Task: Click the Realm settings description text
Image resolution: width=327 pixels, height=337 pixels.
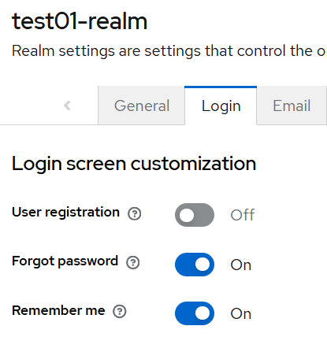Action: coord(169,50)
